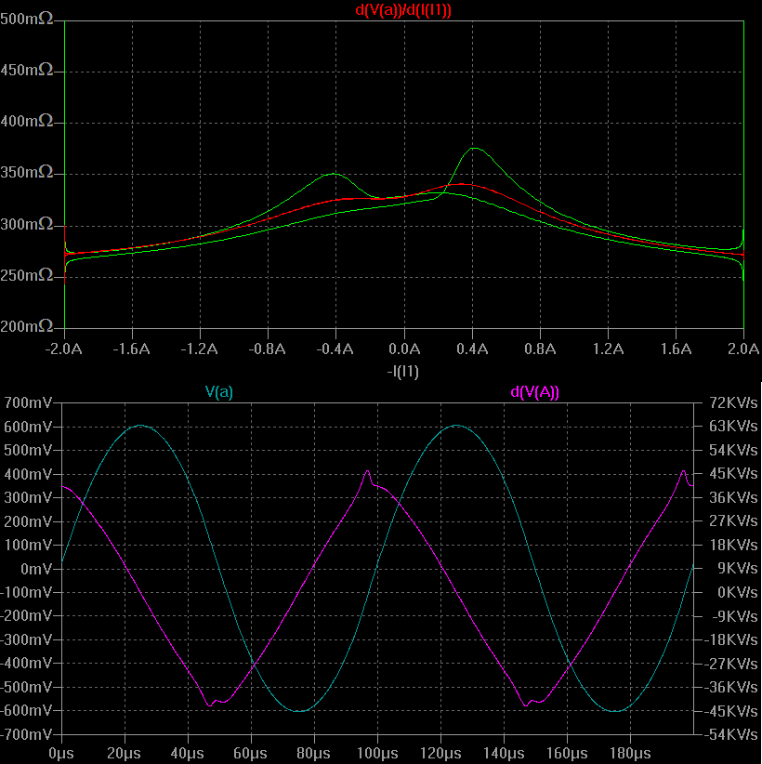Click the 120µs time axis label
This screenshot has height=764, width=762.
pyautogui.click(x=440, y=754)
